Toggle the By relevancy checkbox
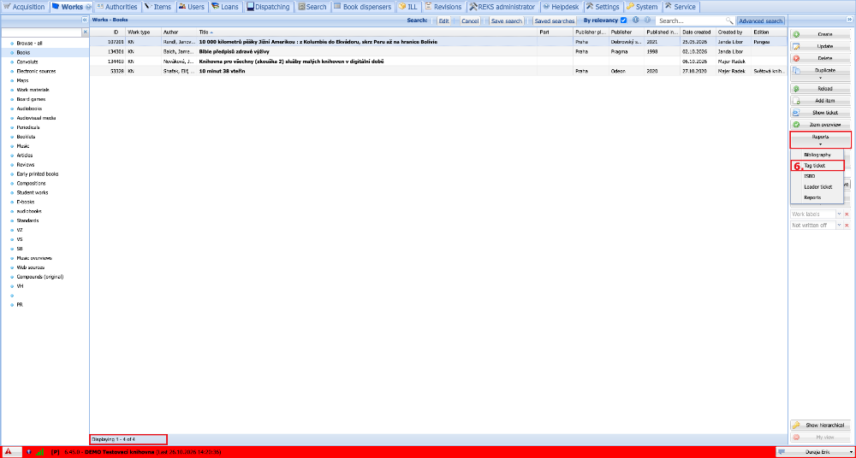856x458 pixels. coord(623,21)
